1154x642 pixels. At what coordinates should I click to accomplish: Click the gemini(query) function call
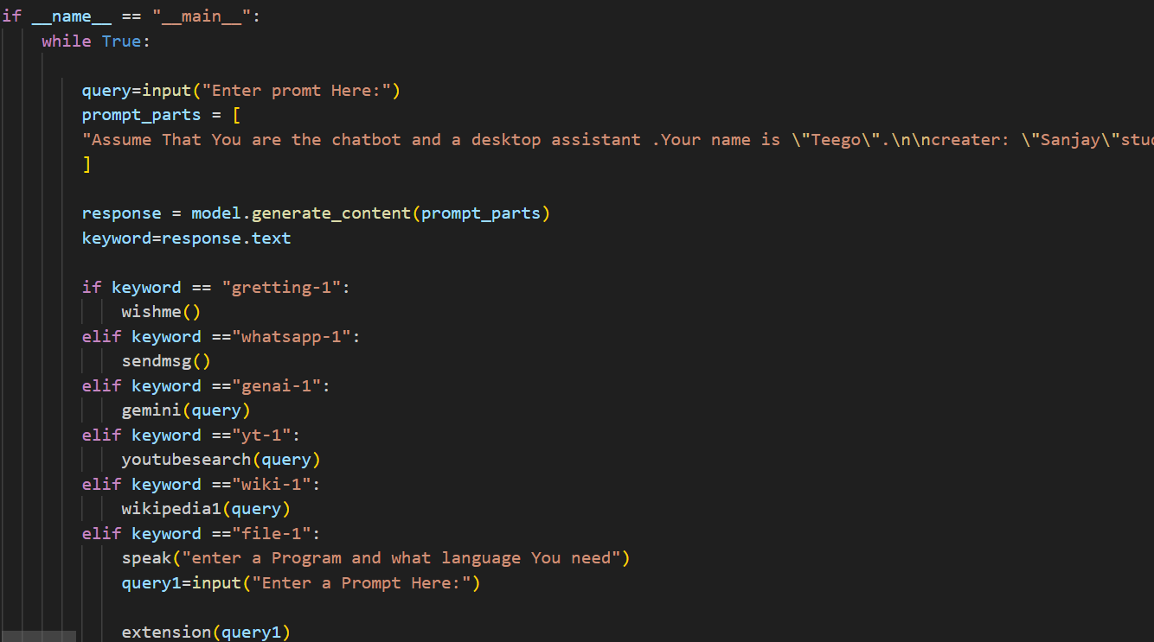(x=185, y=410)
